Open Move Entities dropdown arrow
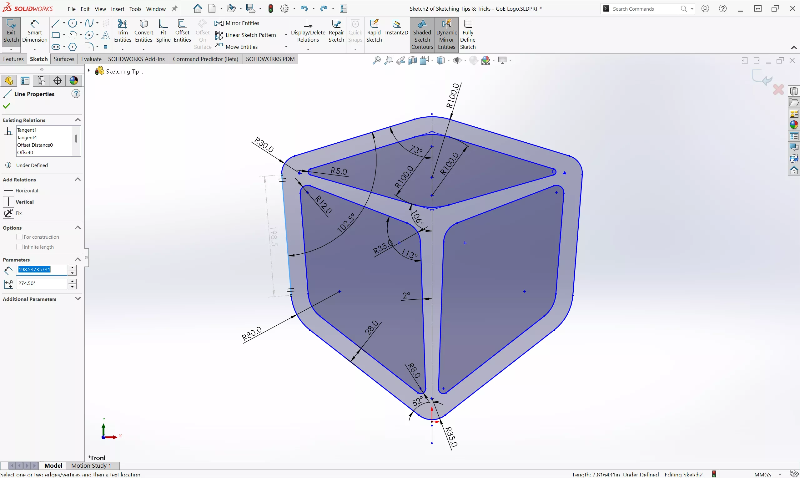Viewport: 800px width, 478px height. (x=286, y=47)
